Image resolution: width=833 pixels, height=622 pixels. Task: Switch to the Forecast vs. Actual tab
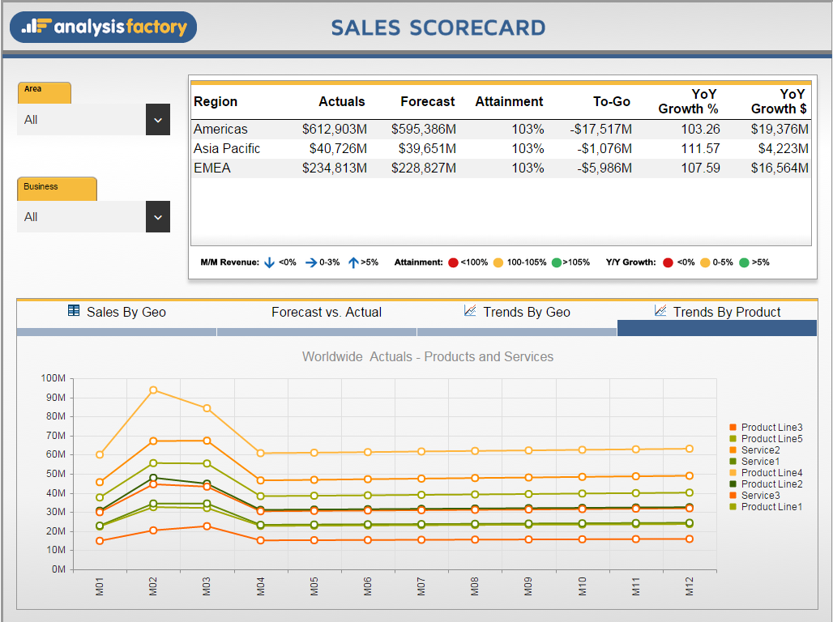click(327, 312)
